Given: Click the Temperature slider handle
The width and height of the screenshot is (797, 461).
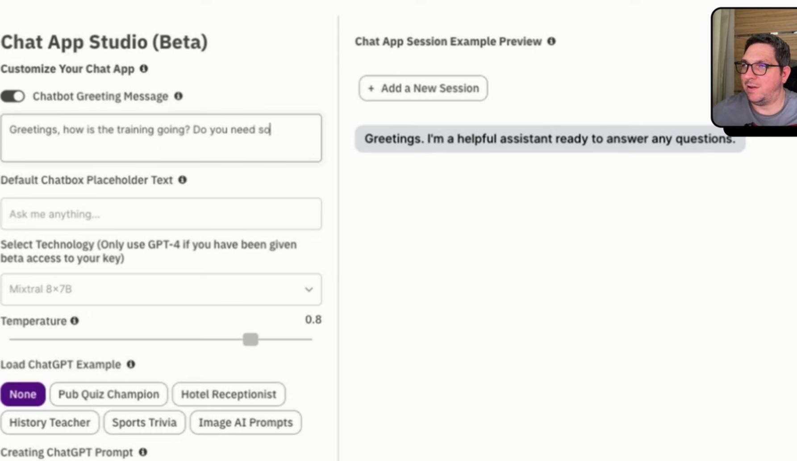Looking at the screenshot, I should pyautogui.click(x=250, y=339).
